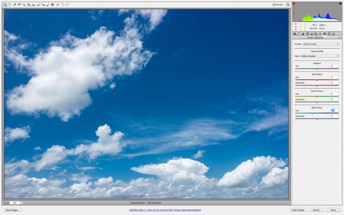Image resolution: width=344 pixels, height=215 pixels.
Task: Click the Shadows Tint value field
Action: (335, 66)
